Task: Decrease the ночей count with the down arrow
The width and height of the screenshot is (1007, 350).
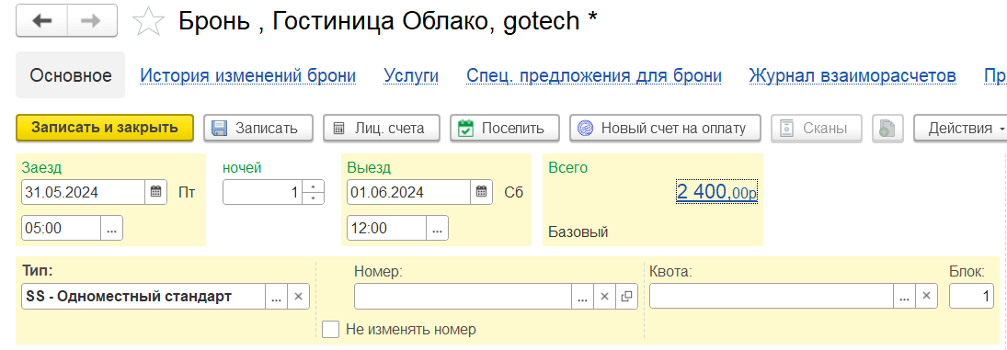Action: [313, 198]
